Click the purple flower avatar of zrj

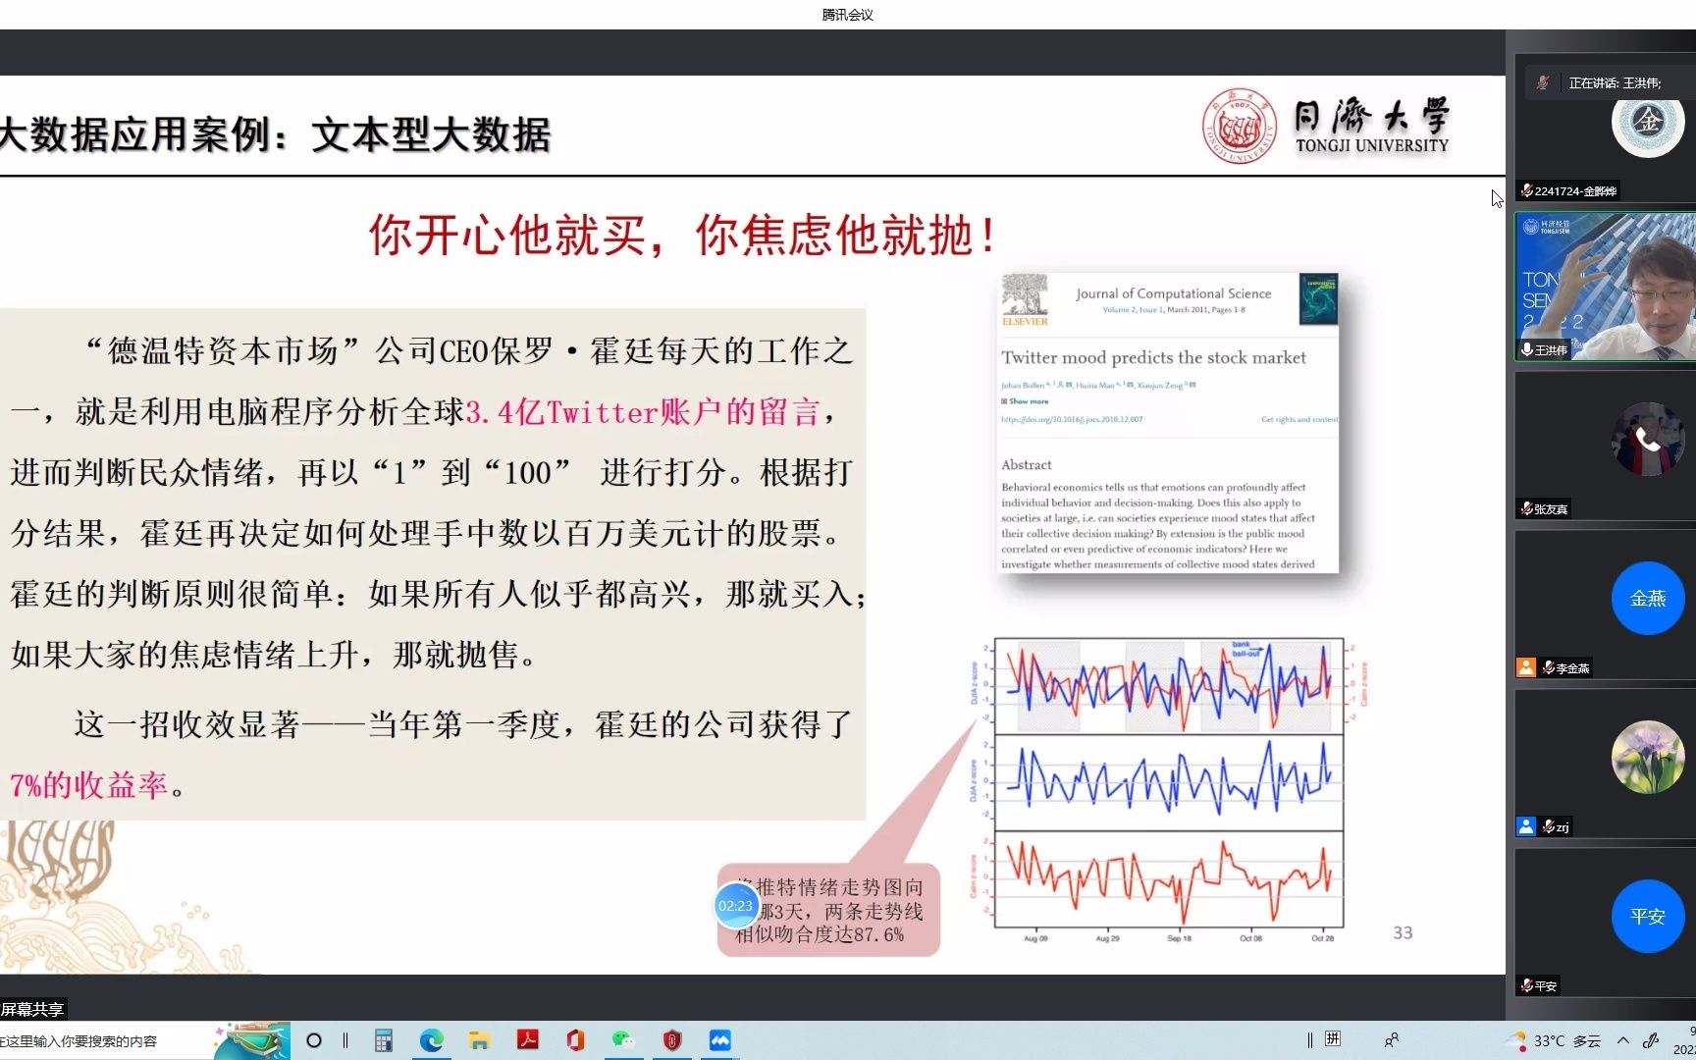click(1647, 757)
